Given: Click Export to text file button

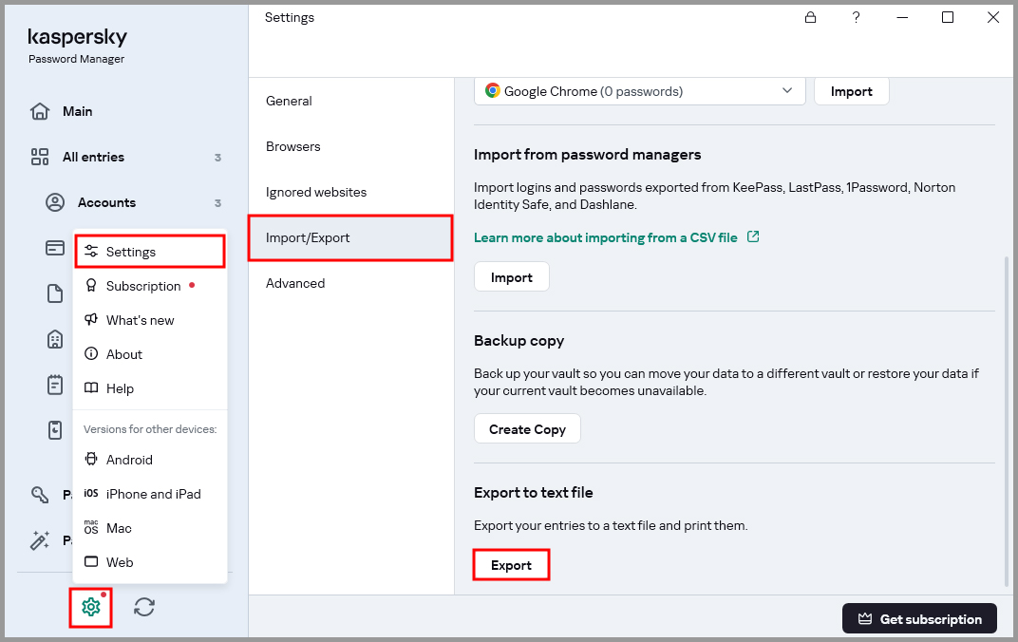Looking at the screenshot, I should coord(511,565).
